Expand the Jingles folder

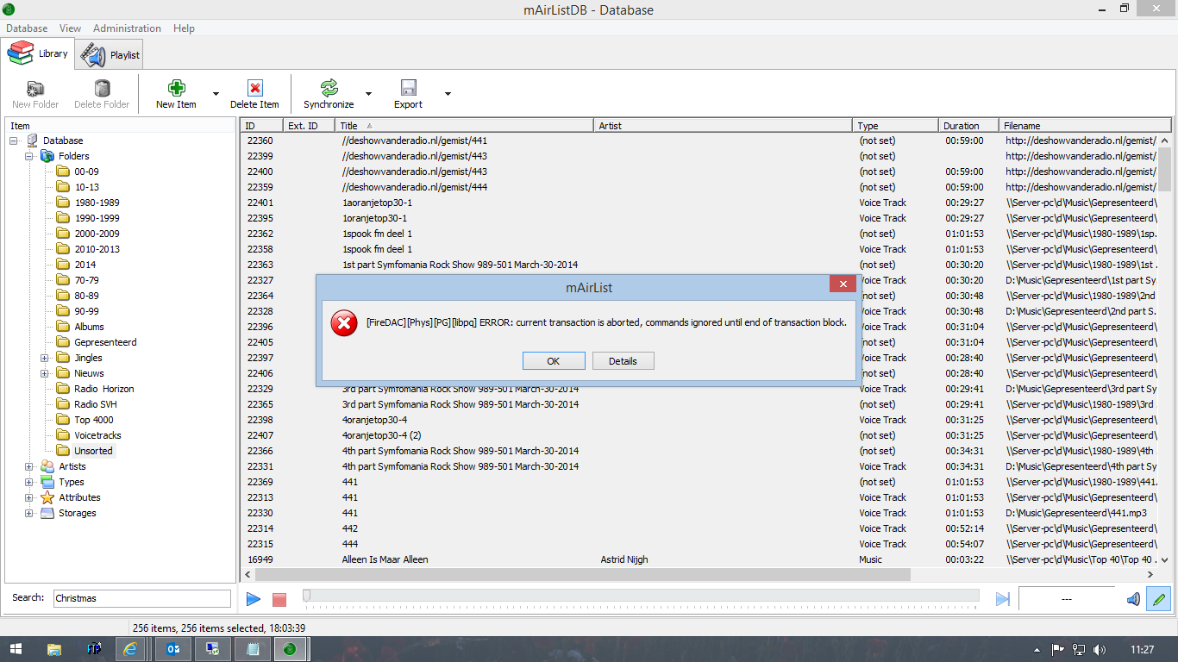(45, 358)
